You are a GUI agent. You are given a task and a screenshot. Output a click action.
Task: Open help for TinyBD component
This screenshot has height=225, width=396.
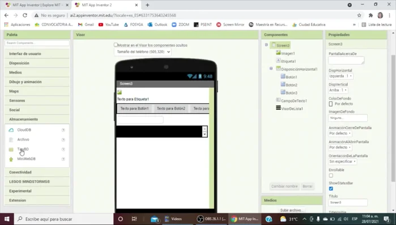tap(63, 149)
